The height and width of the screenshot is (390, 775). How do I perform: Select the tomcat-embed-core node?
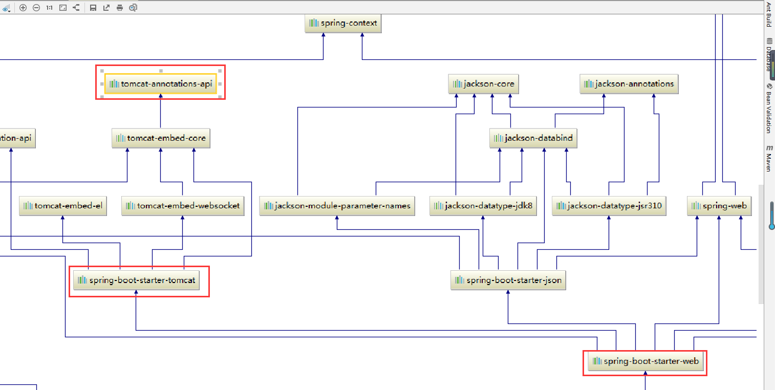click(161, 138)
